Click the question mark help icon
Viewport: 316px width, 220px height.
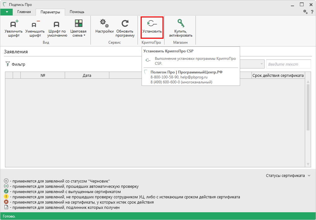point(312,12)
